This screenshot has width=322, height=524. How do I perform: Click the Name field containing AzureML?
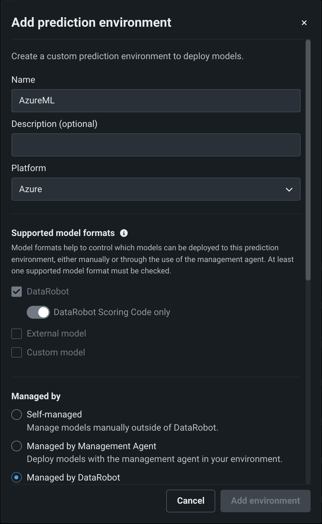click(156, 101)
